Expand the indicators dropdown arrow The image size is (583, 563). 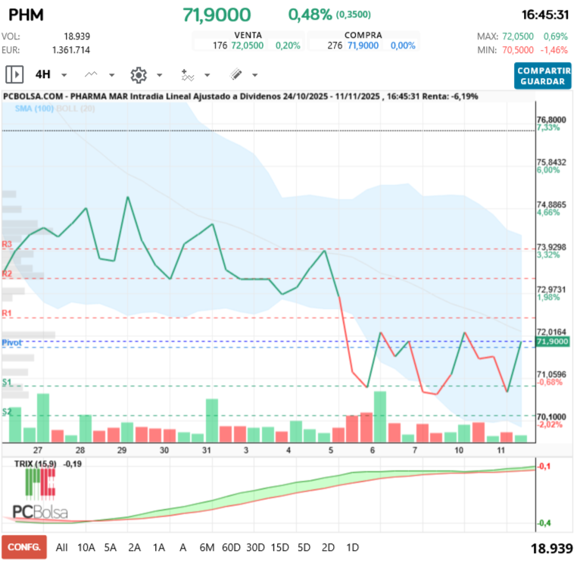[207, 75]
